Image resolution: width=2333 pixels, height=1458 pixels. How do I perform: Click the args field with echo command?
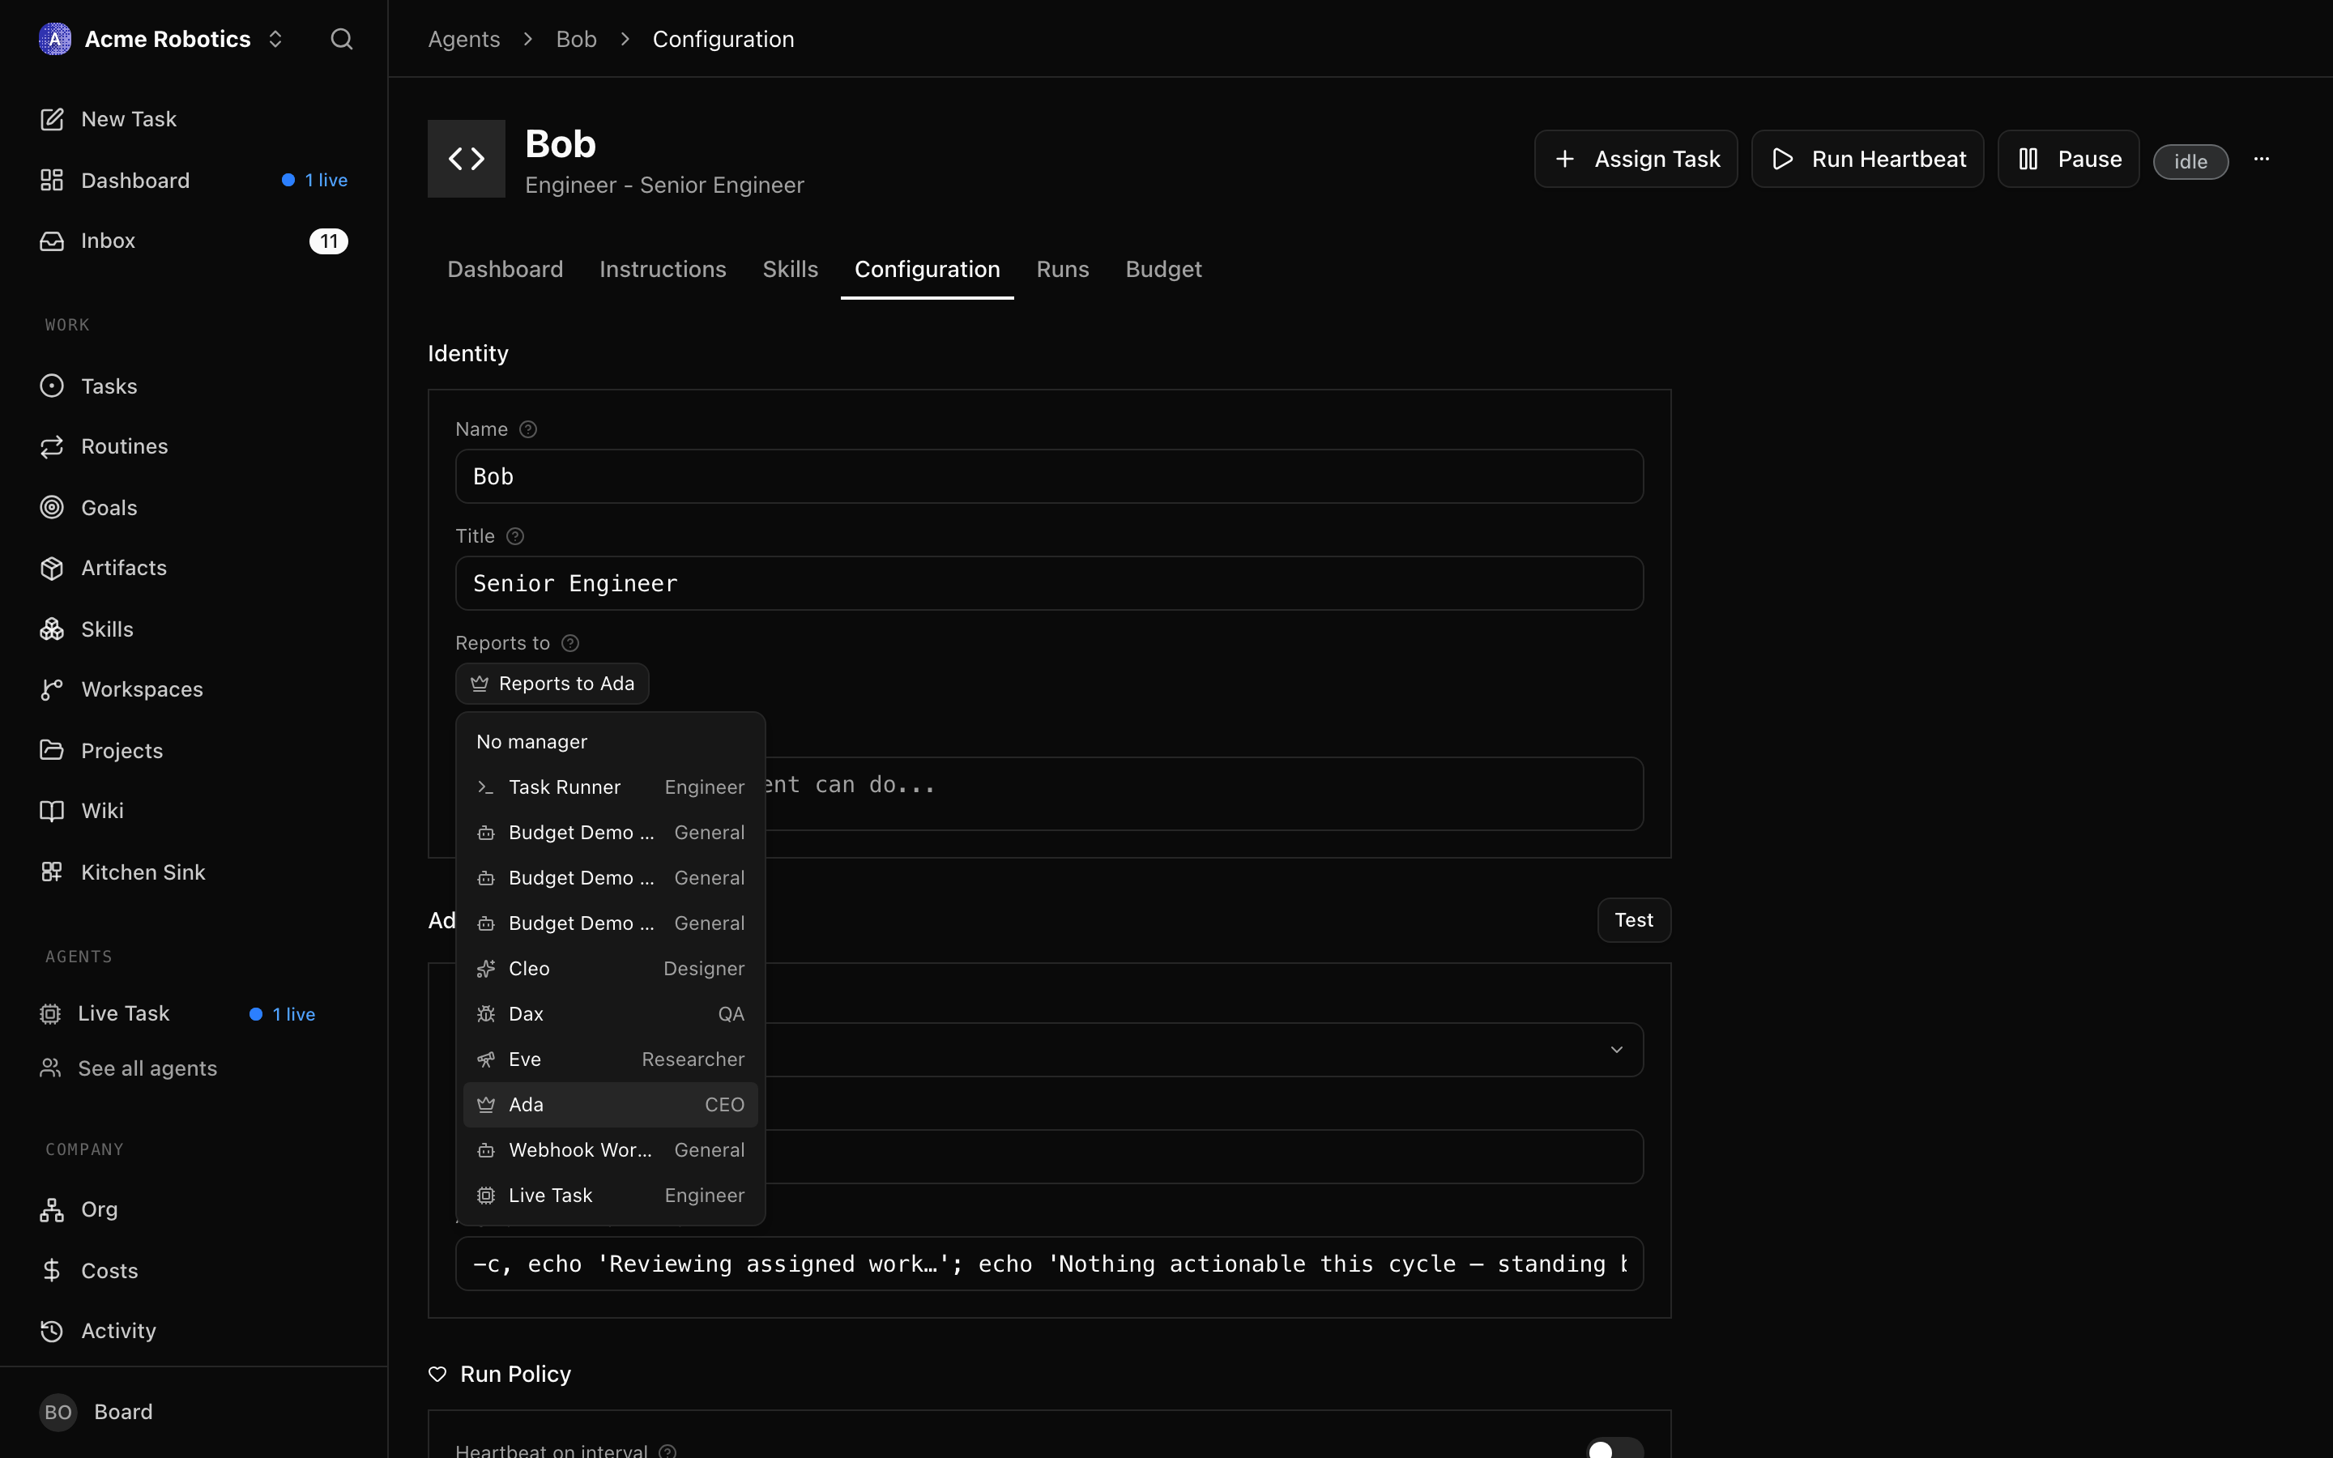1049,1264
